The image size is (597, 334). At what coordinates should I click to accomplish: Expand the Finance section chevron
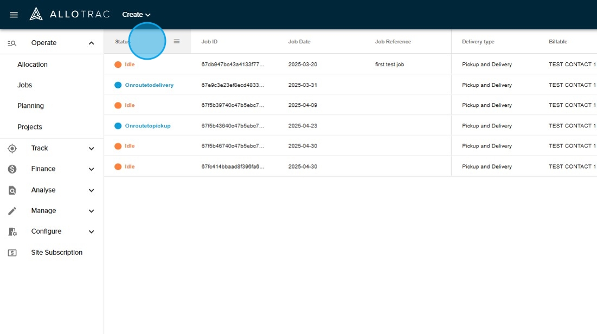pyautogui.click(x=91, y=169)
